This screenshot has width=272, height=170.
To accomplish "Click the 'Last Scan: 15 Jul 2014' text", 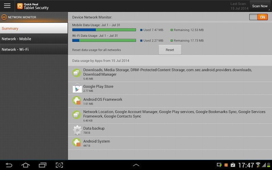I will click(239, 6).
